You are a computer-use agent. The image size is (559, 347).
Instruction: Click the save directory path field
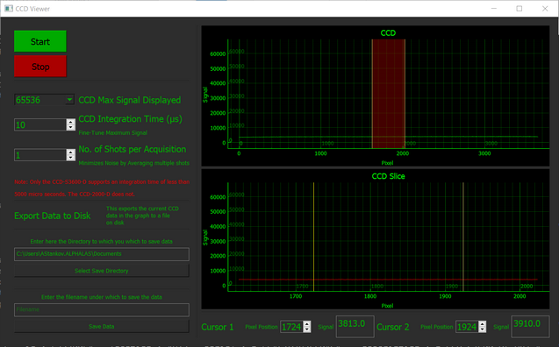point(102,254)
